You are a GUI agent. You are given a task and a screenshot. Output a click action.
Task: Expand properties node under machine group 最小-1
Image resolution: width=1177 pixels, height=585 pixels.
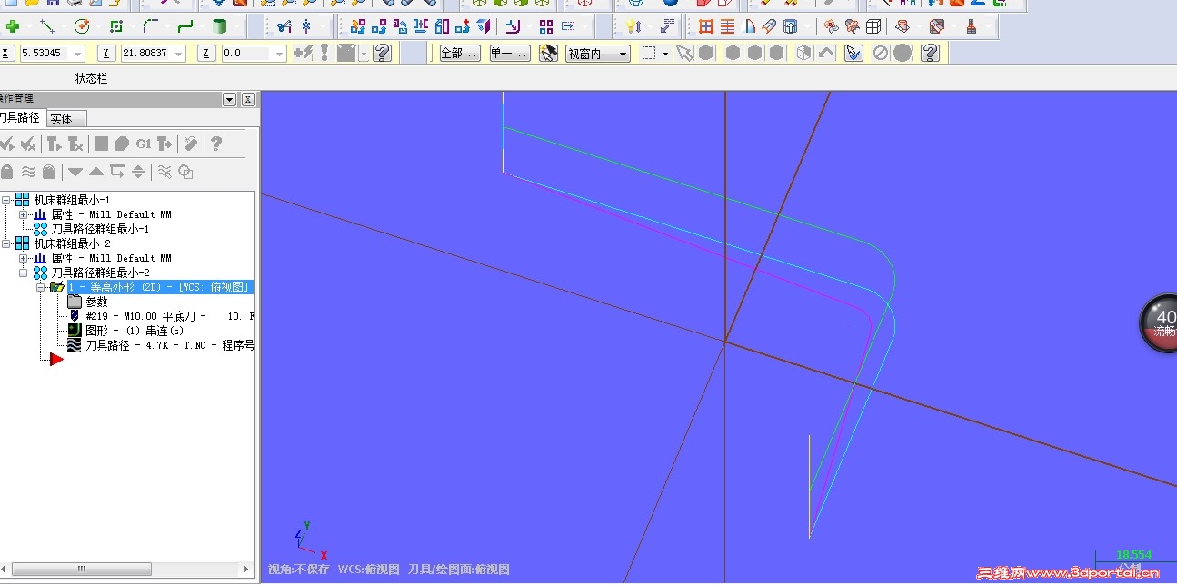[x=24, y=214]
